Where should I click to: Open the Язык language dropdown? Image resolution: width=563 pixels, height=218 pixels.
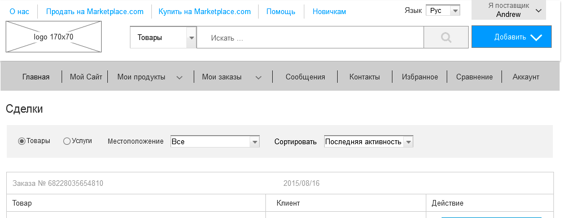click(x=443, y=11)
